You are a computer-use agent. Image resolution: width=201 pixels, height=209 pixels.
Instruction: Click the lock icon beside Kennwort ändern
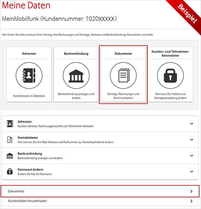pyautogui.click(x=10, y=172)
